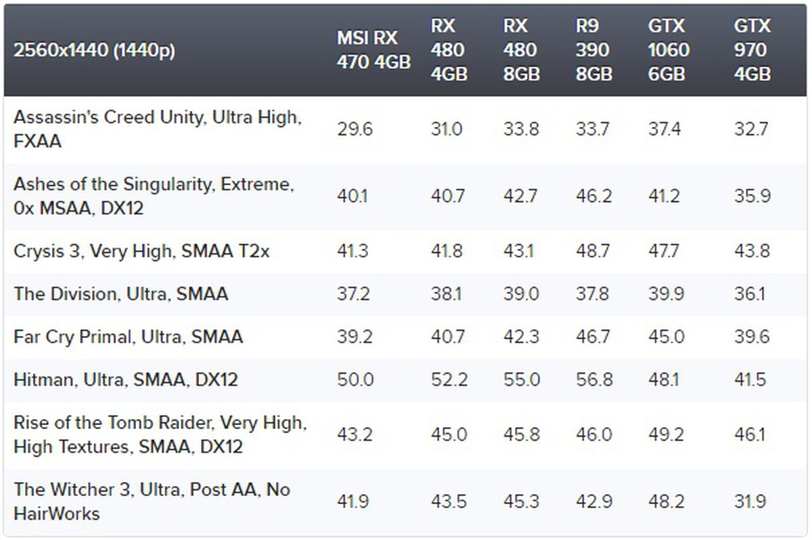Select the GTX 1060 6GB column header
The image size is (812, 540).
point(669,50)
